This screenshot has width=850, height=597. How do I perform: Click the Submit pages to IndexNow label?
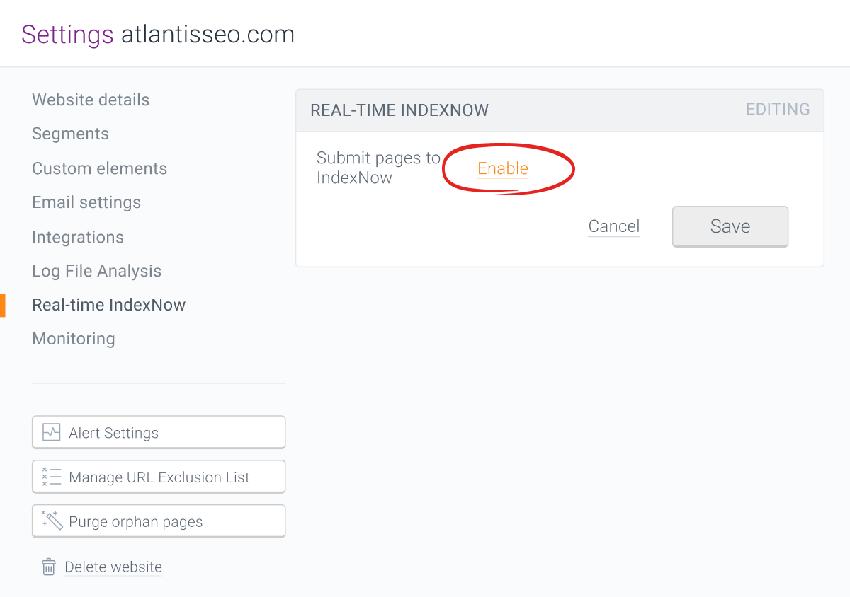(x=378, y=168)
